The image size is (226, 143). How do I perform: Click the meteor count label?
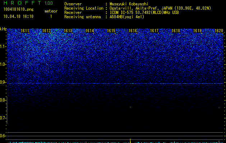(x=51, y=11)
